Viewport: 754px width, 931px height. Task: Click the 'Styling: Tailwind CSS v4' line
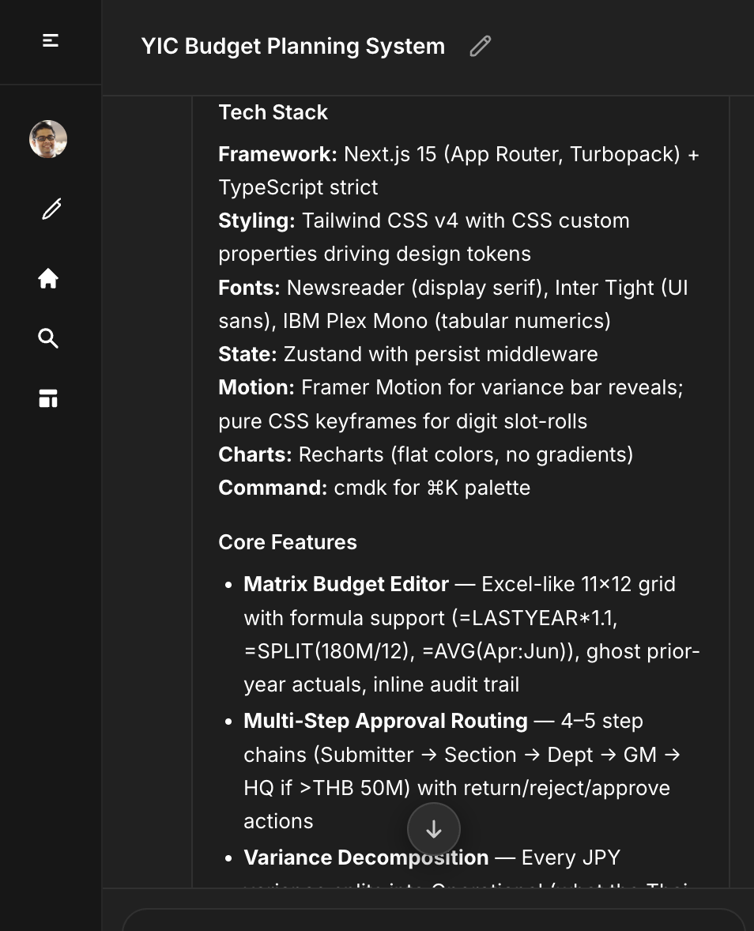424,220
